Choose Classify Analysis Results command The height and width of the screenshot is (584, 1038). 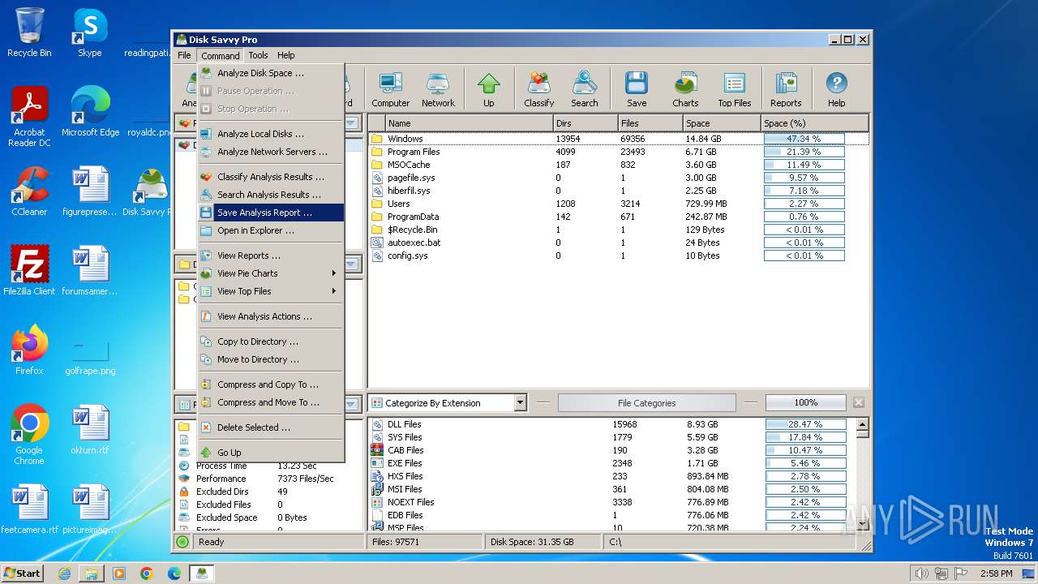271,177
